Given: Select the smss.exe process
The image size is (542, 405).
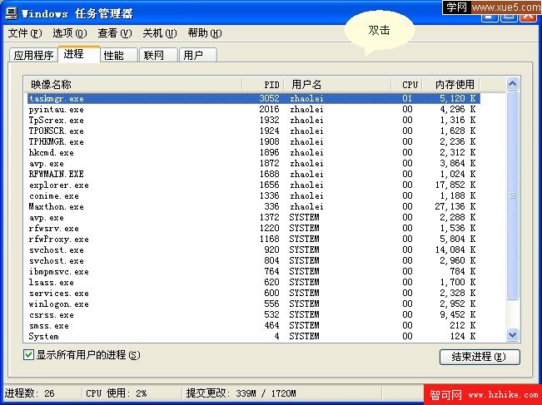Looking at the screenshot, I should point(254,326).
